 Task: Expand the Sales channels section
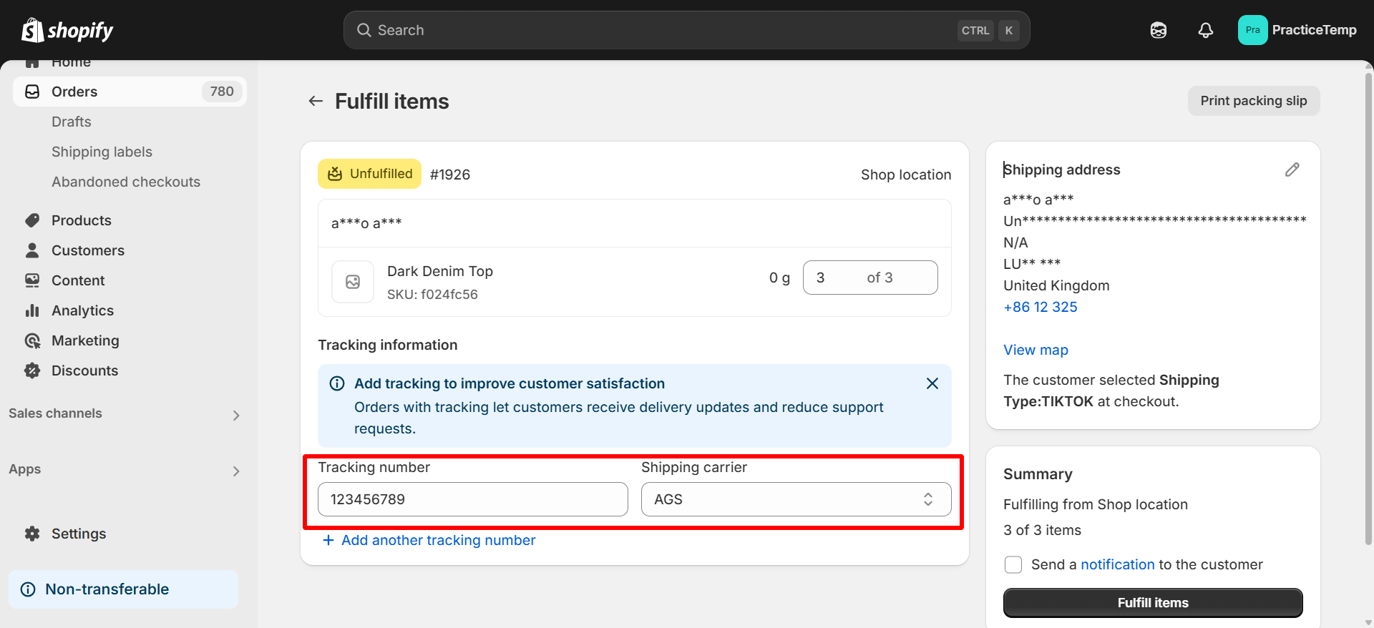(236, 415)
